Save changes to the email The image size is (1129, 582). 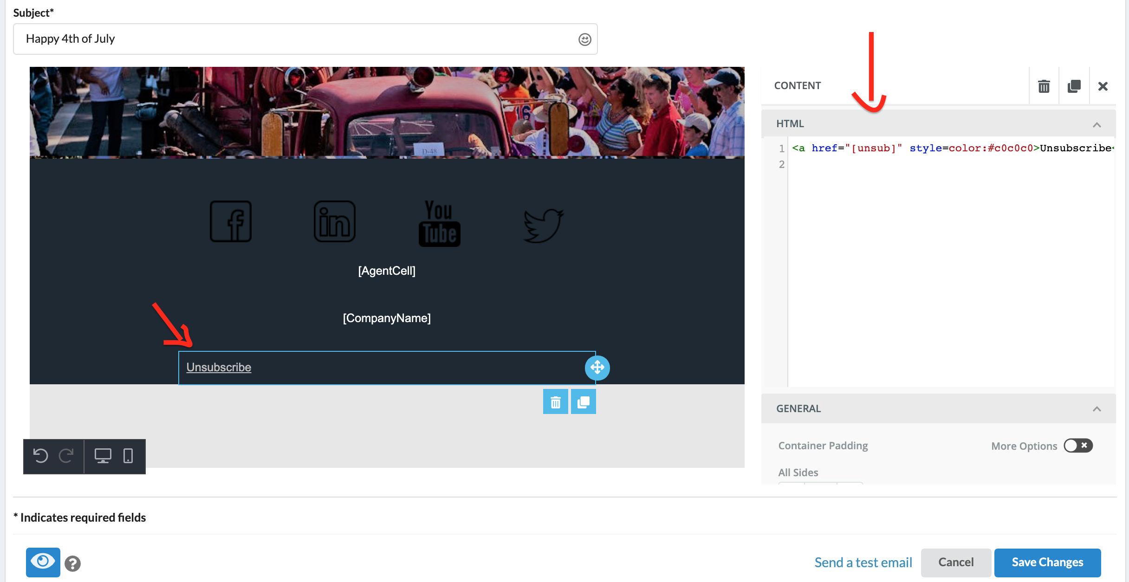coord(1047,562)
